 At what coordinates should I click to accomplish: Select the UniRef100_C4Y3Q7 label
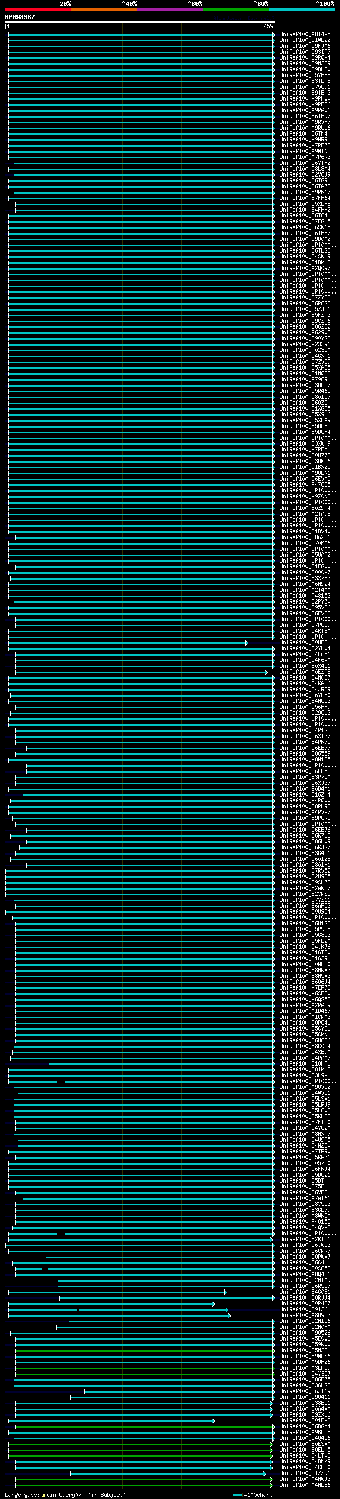tap(304, 1374)
